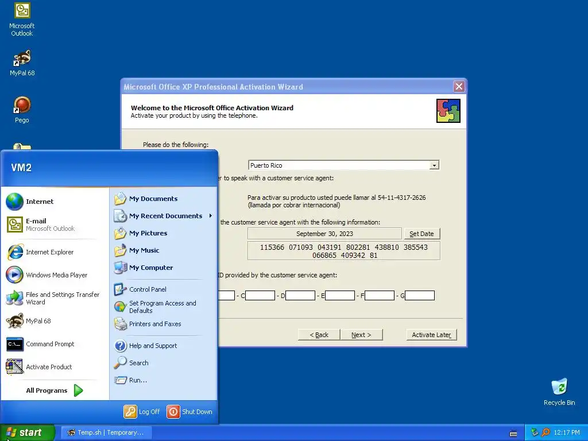Open the Puerto Rico country dropdown
The height and width of the screenshot is (441, 588).
click(x=434, y=165)
